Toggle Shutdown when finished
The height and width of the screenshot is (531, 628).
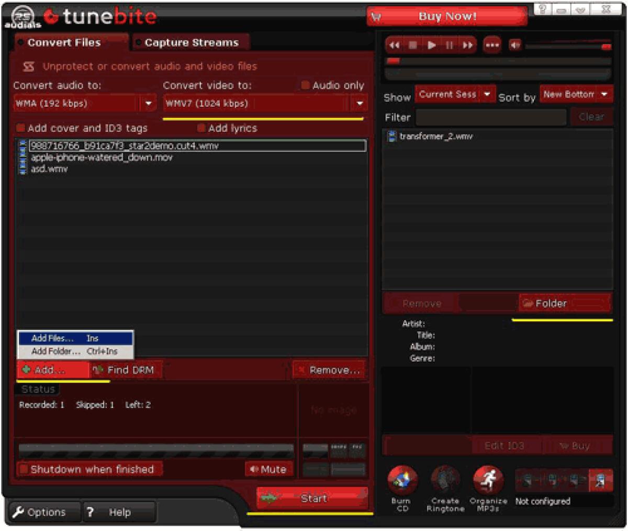tap(23, 469)
